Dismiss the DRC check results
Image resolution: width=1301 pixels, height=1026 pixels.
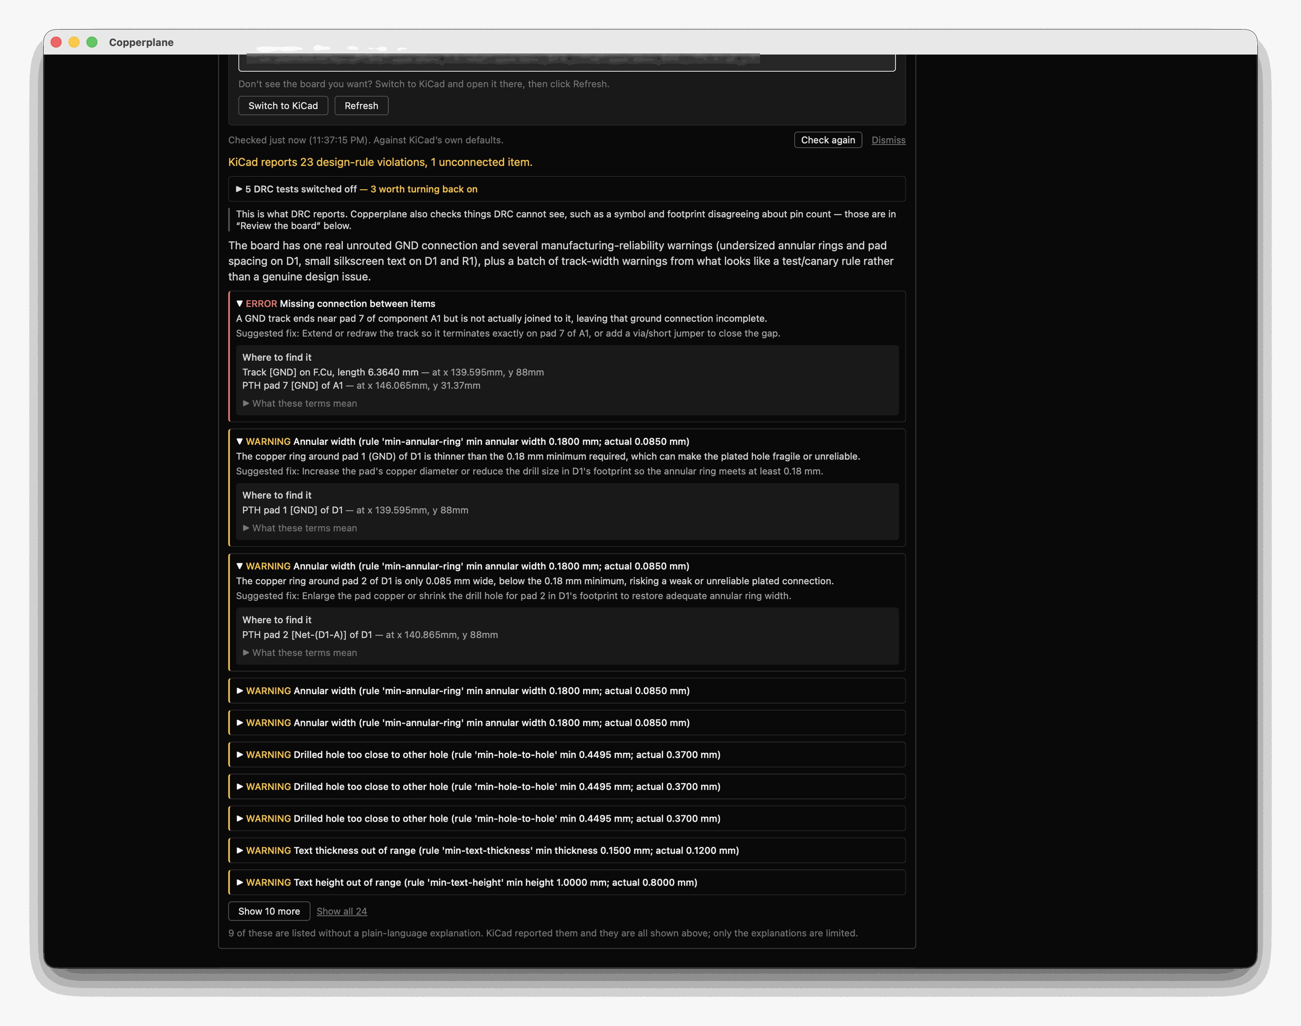click(889, 140)
